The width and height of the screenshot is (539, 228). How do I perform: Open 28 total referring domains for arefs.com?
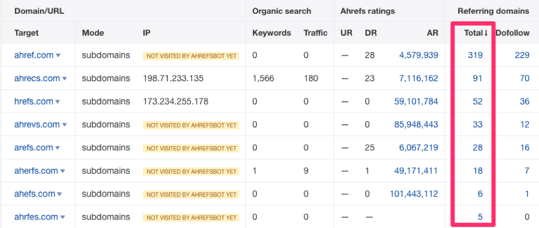477,147
